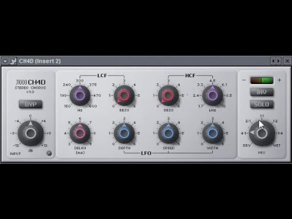This screenshot has height=219, width=292.
Task: Go to previous preset arrow
Action: click(273, 61)
